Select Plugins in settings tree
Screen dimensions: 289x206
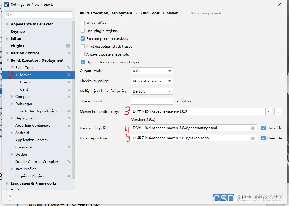17,46
